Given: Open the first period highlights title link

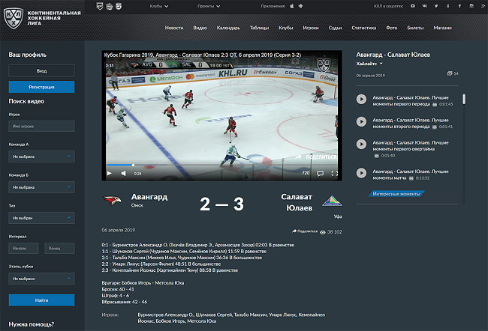Looking at the screenshot, I should (411, 100).
